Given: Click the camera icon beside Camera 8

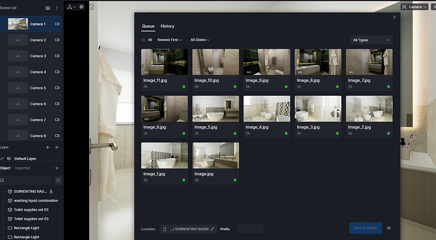Looking at the screenshot, I should 57,136.
